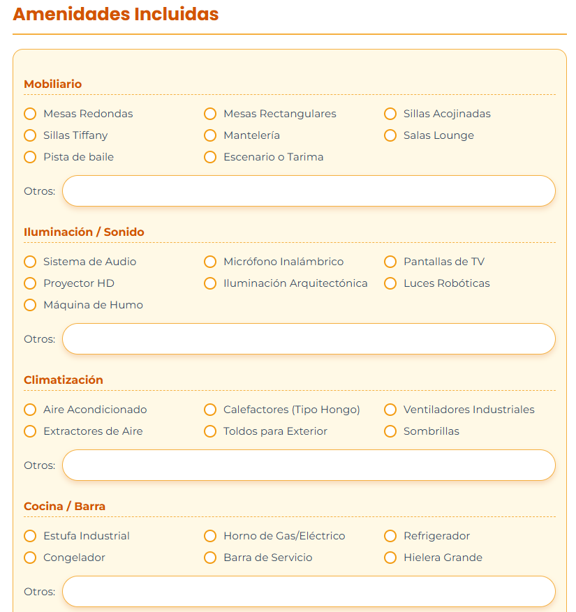The image size is (576, 612).
Task: Toggle Mesas Rectangulares amenity
Action: (210, 114)
